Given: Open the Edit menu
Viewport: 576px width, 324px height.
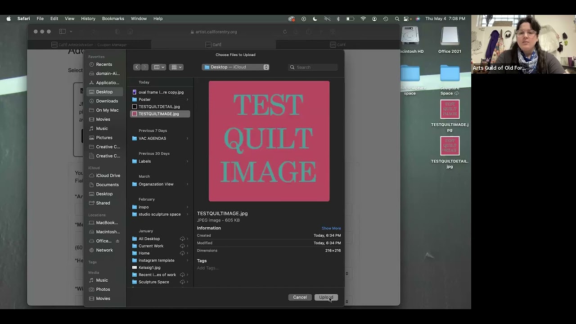Looking at the screenshot, I should pyautogui.click(x=54, y=18).
